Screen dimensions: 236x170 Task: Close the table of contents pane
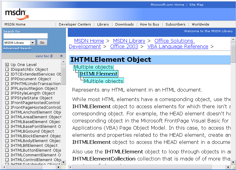click(61, 56)
